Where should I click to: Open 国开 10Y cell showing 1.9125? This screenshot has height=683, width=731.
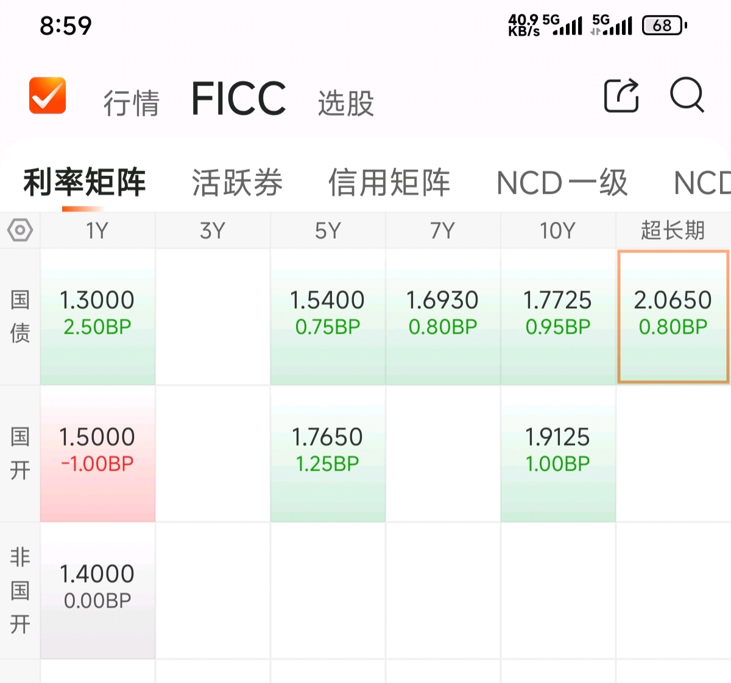(x=558, y=454)
